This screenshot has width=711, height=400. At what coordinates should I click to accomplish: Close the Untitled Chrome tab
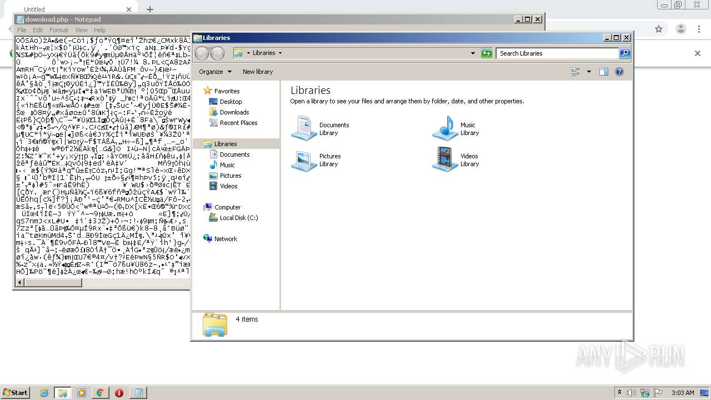pyautogui.click(x=129, y=9)
